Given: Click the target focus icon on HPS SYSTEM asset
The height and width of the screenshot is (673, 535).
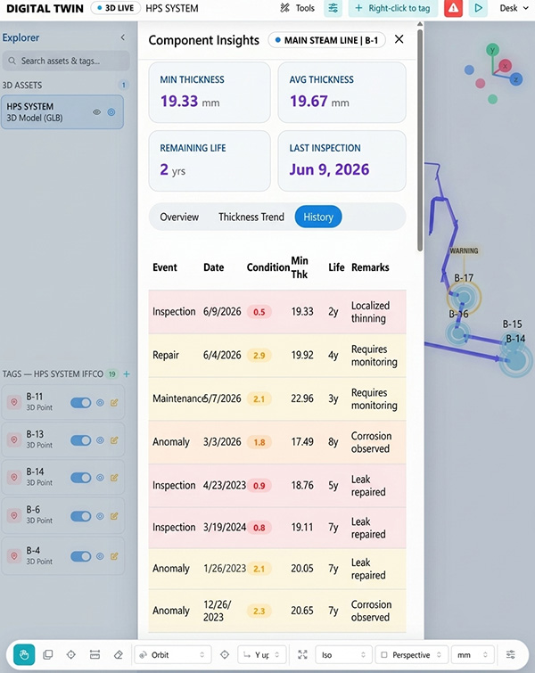Looking at the screenshot, I should 111,112.
